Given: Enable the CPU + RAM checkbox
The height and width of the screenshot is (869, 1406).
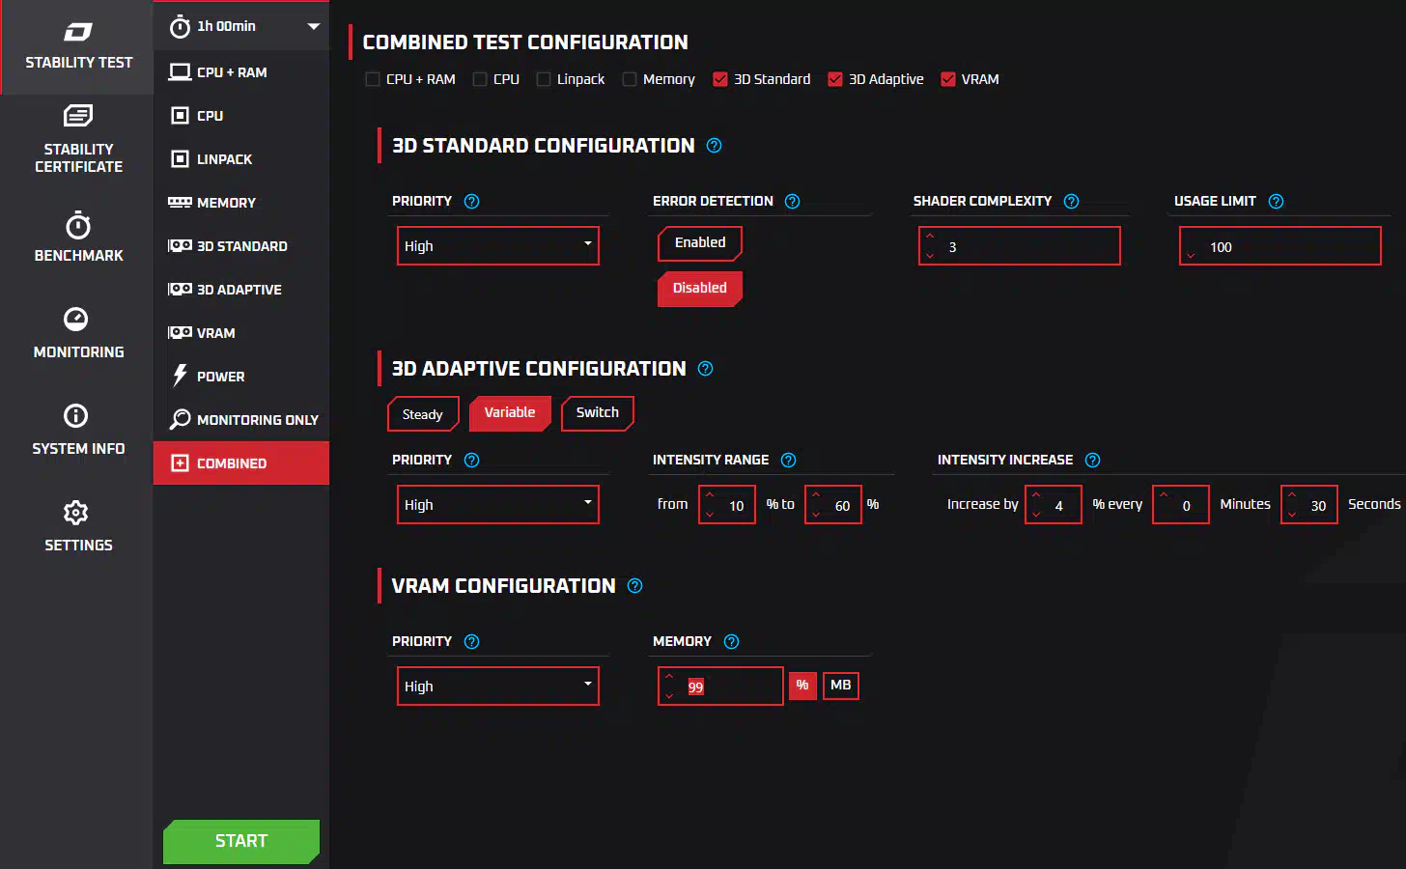Looking at the screenshot, I should tap(373, 79).
